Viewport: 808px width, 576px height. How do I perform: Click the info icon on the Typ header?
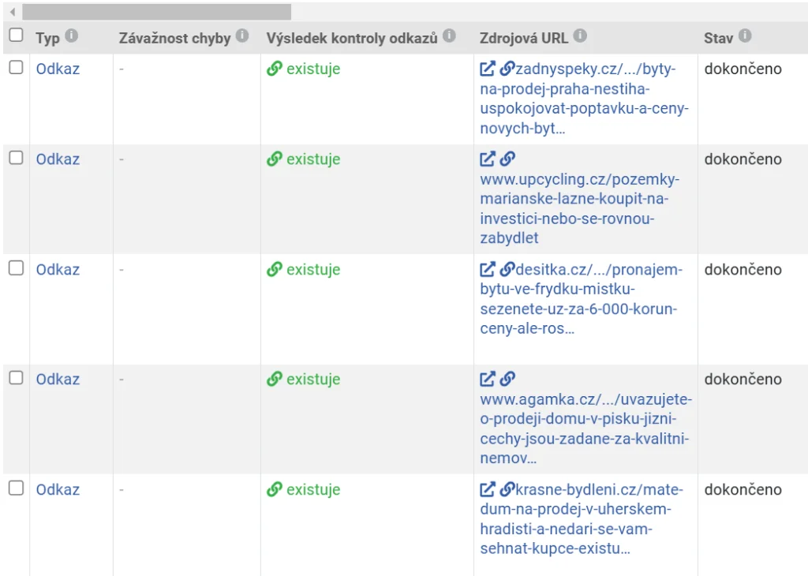[73, 35]
